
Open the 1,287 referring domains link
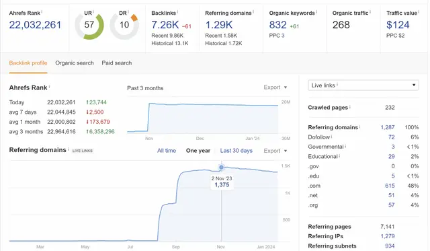(388, 127)
